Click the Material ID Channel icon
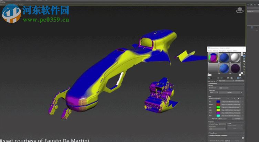Screen dimensions: 259x142 (231, 78)
